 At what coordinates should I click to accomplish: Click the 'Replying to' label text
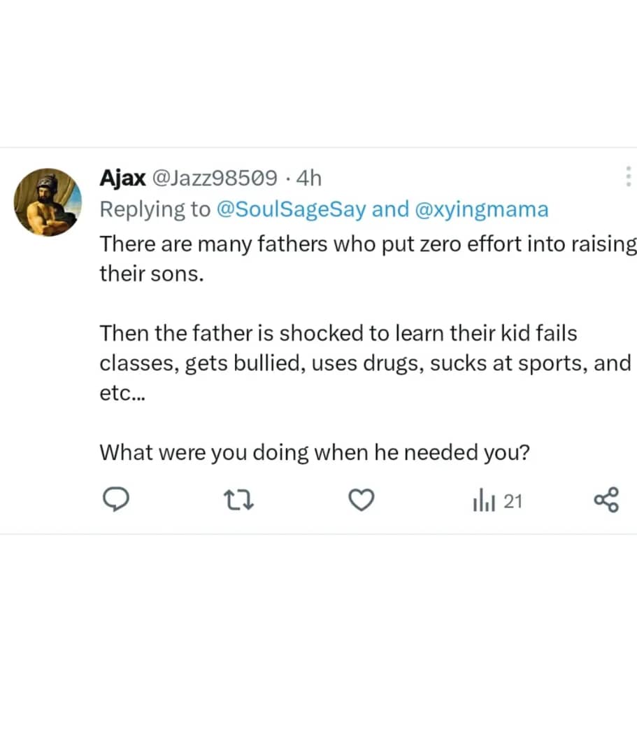155,209
